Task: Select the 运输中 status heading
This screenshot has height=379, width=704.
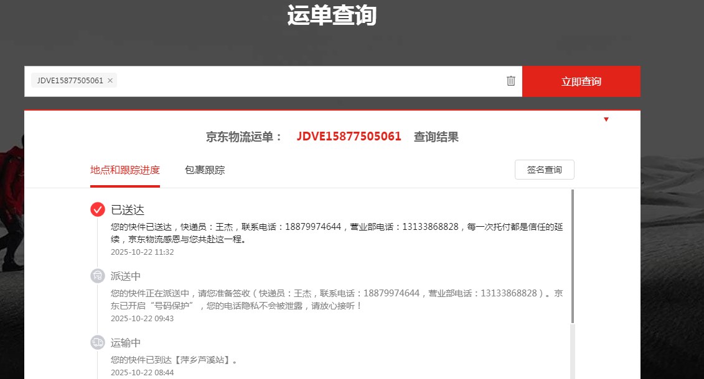Action: [x=126, y=343]
